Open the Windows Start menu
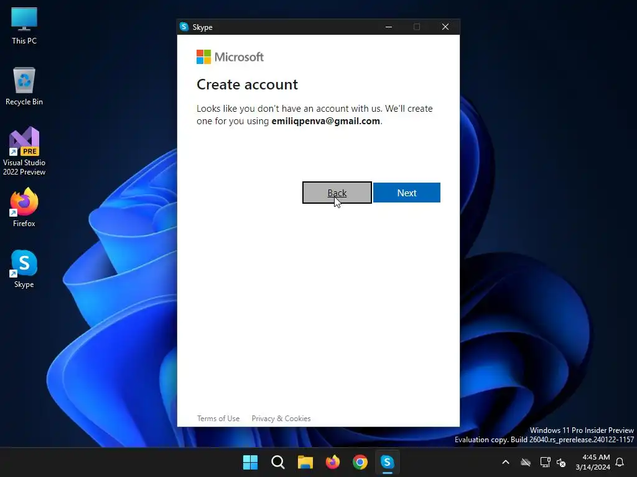The height and width of the screenshot is (477, 637). [x=250, y=462]
